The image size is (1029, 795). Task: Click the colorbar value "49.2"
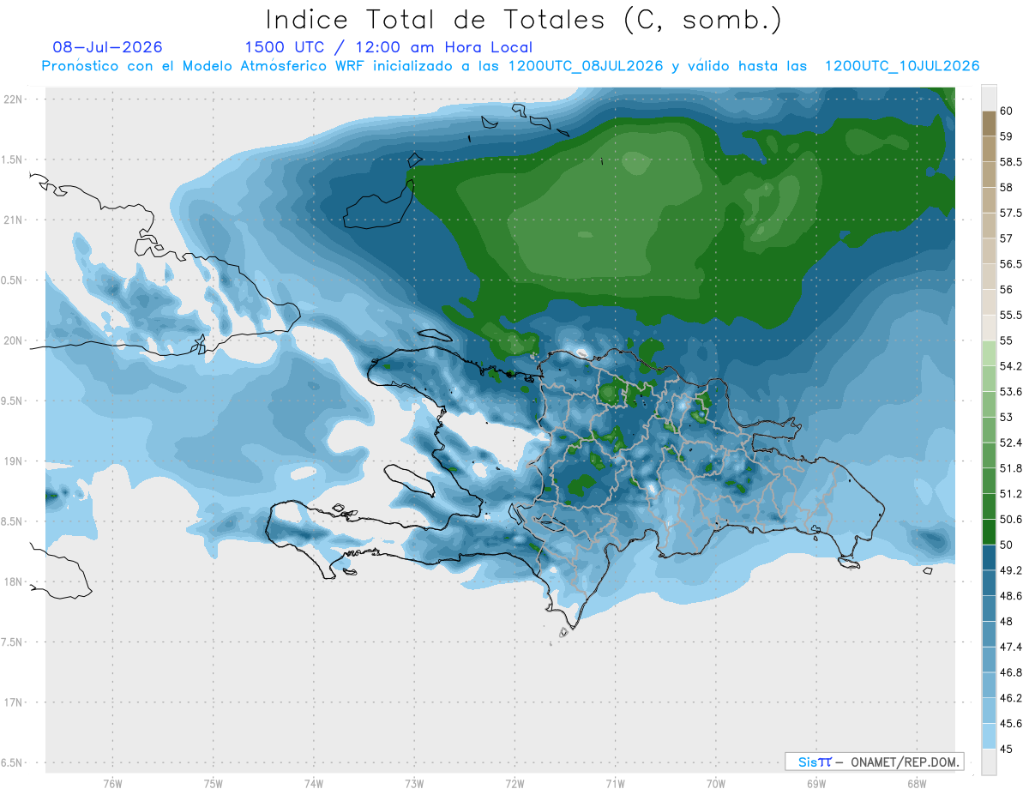1012,570
